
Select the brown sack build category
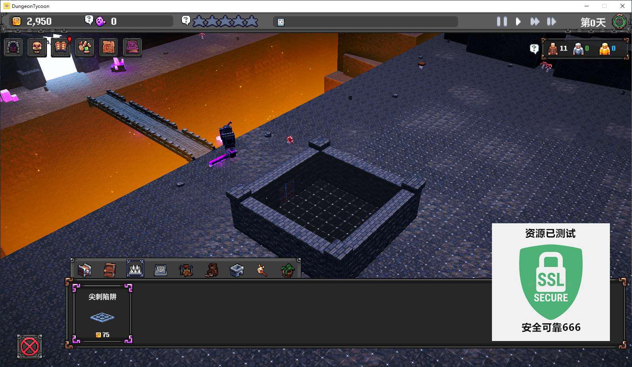[211, 270]
